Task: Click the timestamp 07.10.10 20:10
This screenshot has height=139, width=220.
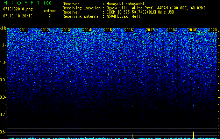Action: (18, 16)
